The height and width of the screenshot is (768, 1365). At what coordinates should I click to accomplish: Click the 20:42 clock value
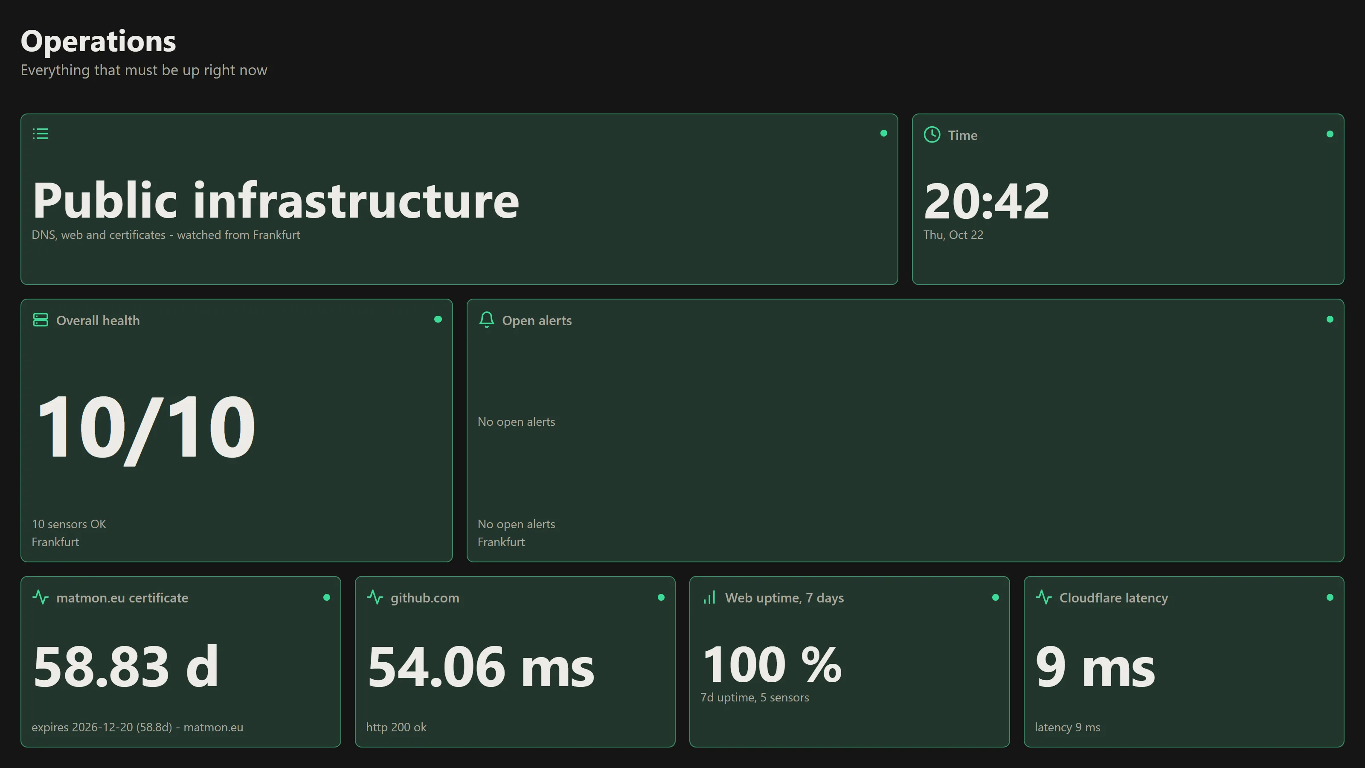click(986, 201)
